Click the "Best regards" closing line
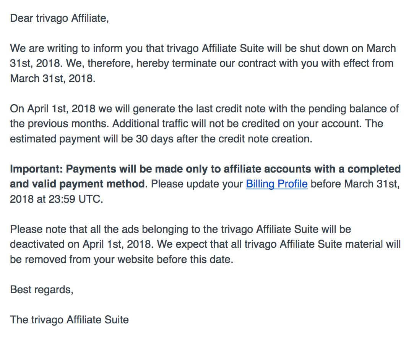The width and height of the screenshot is (419, 339). pos(41,289)
